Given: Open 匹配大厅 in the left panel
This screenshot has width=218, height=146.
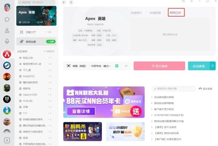Looking at the screenshot, I should click(x=37, y=32).
